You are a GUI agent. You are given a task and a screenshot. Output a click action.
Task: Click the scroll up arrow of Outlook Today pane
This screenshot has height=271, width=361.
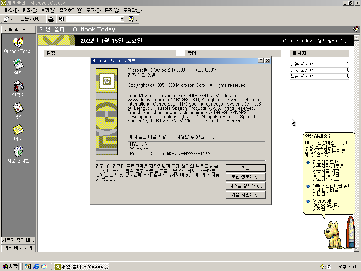(356, 37)
